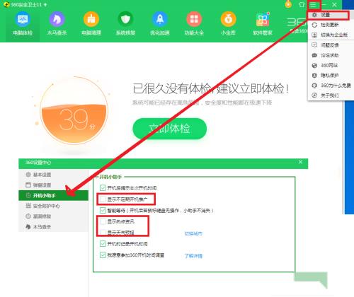Click the gold medal icon in title bar
The height and width of the screenshot is (297, 354).
coord(288,4)
